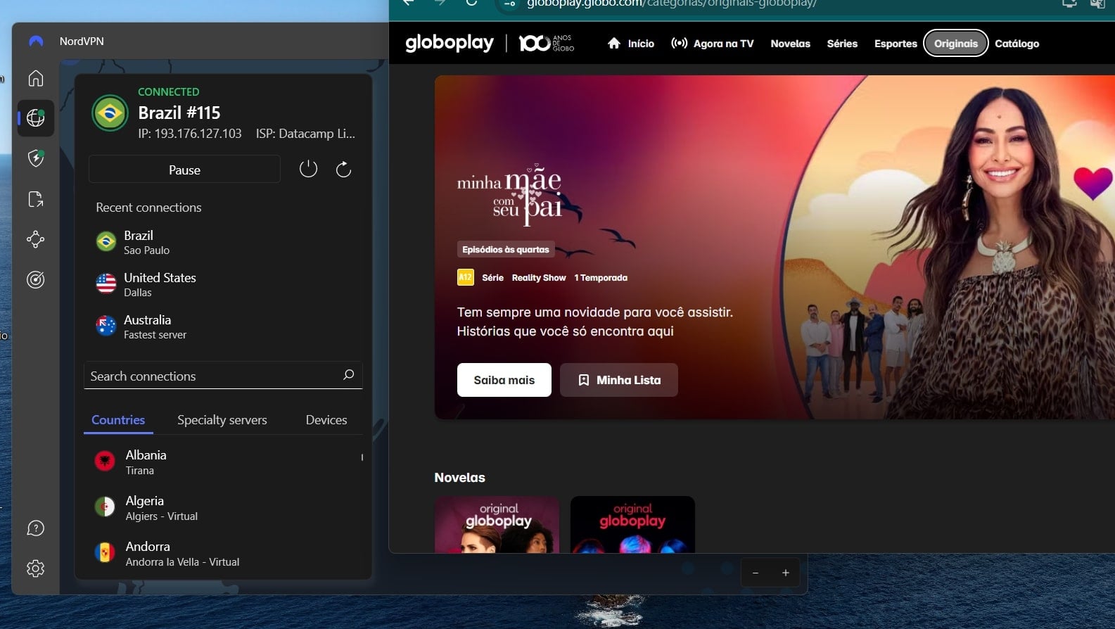Open NordVPN settings gear
1115x629 pixels.
tap(36, 568)
